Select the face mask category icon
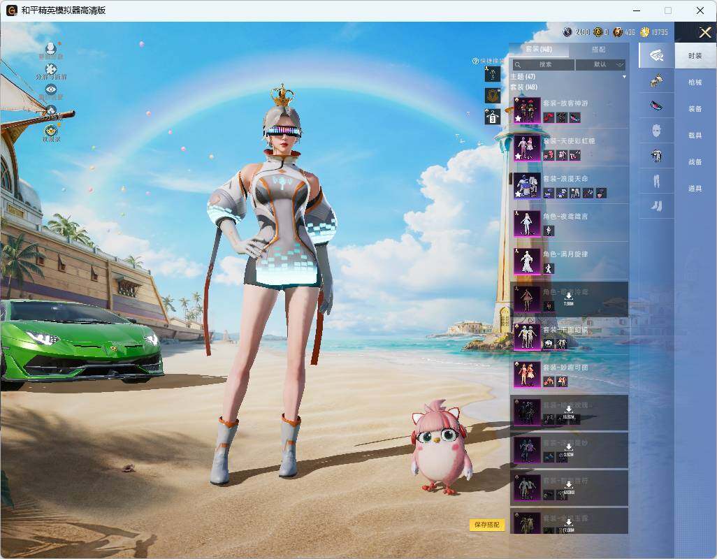The image size is (717, 559). (657, 131)
